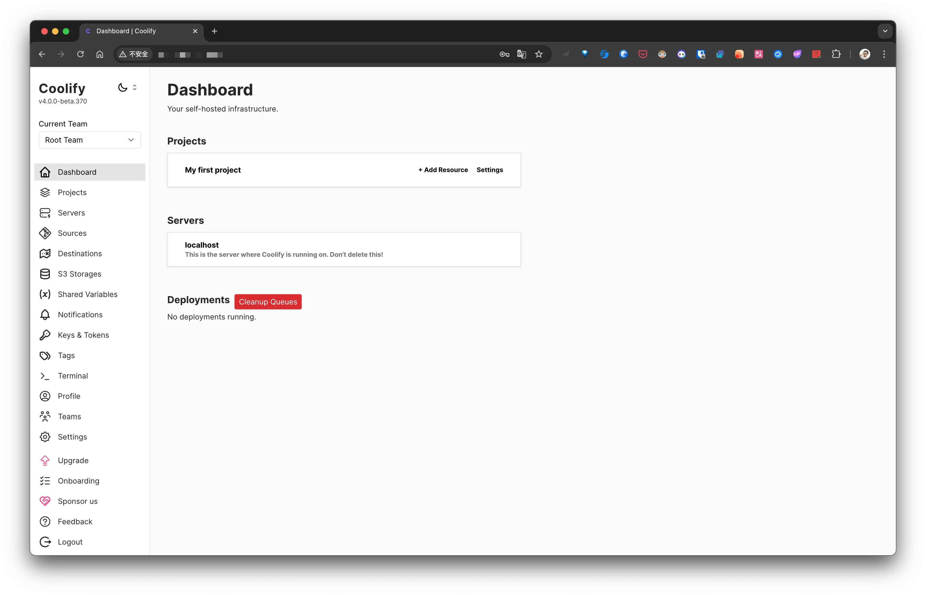The image size is (926, 595).
Task: Open Notifications with the bell icon
Action: coord(45,315)
